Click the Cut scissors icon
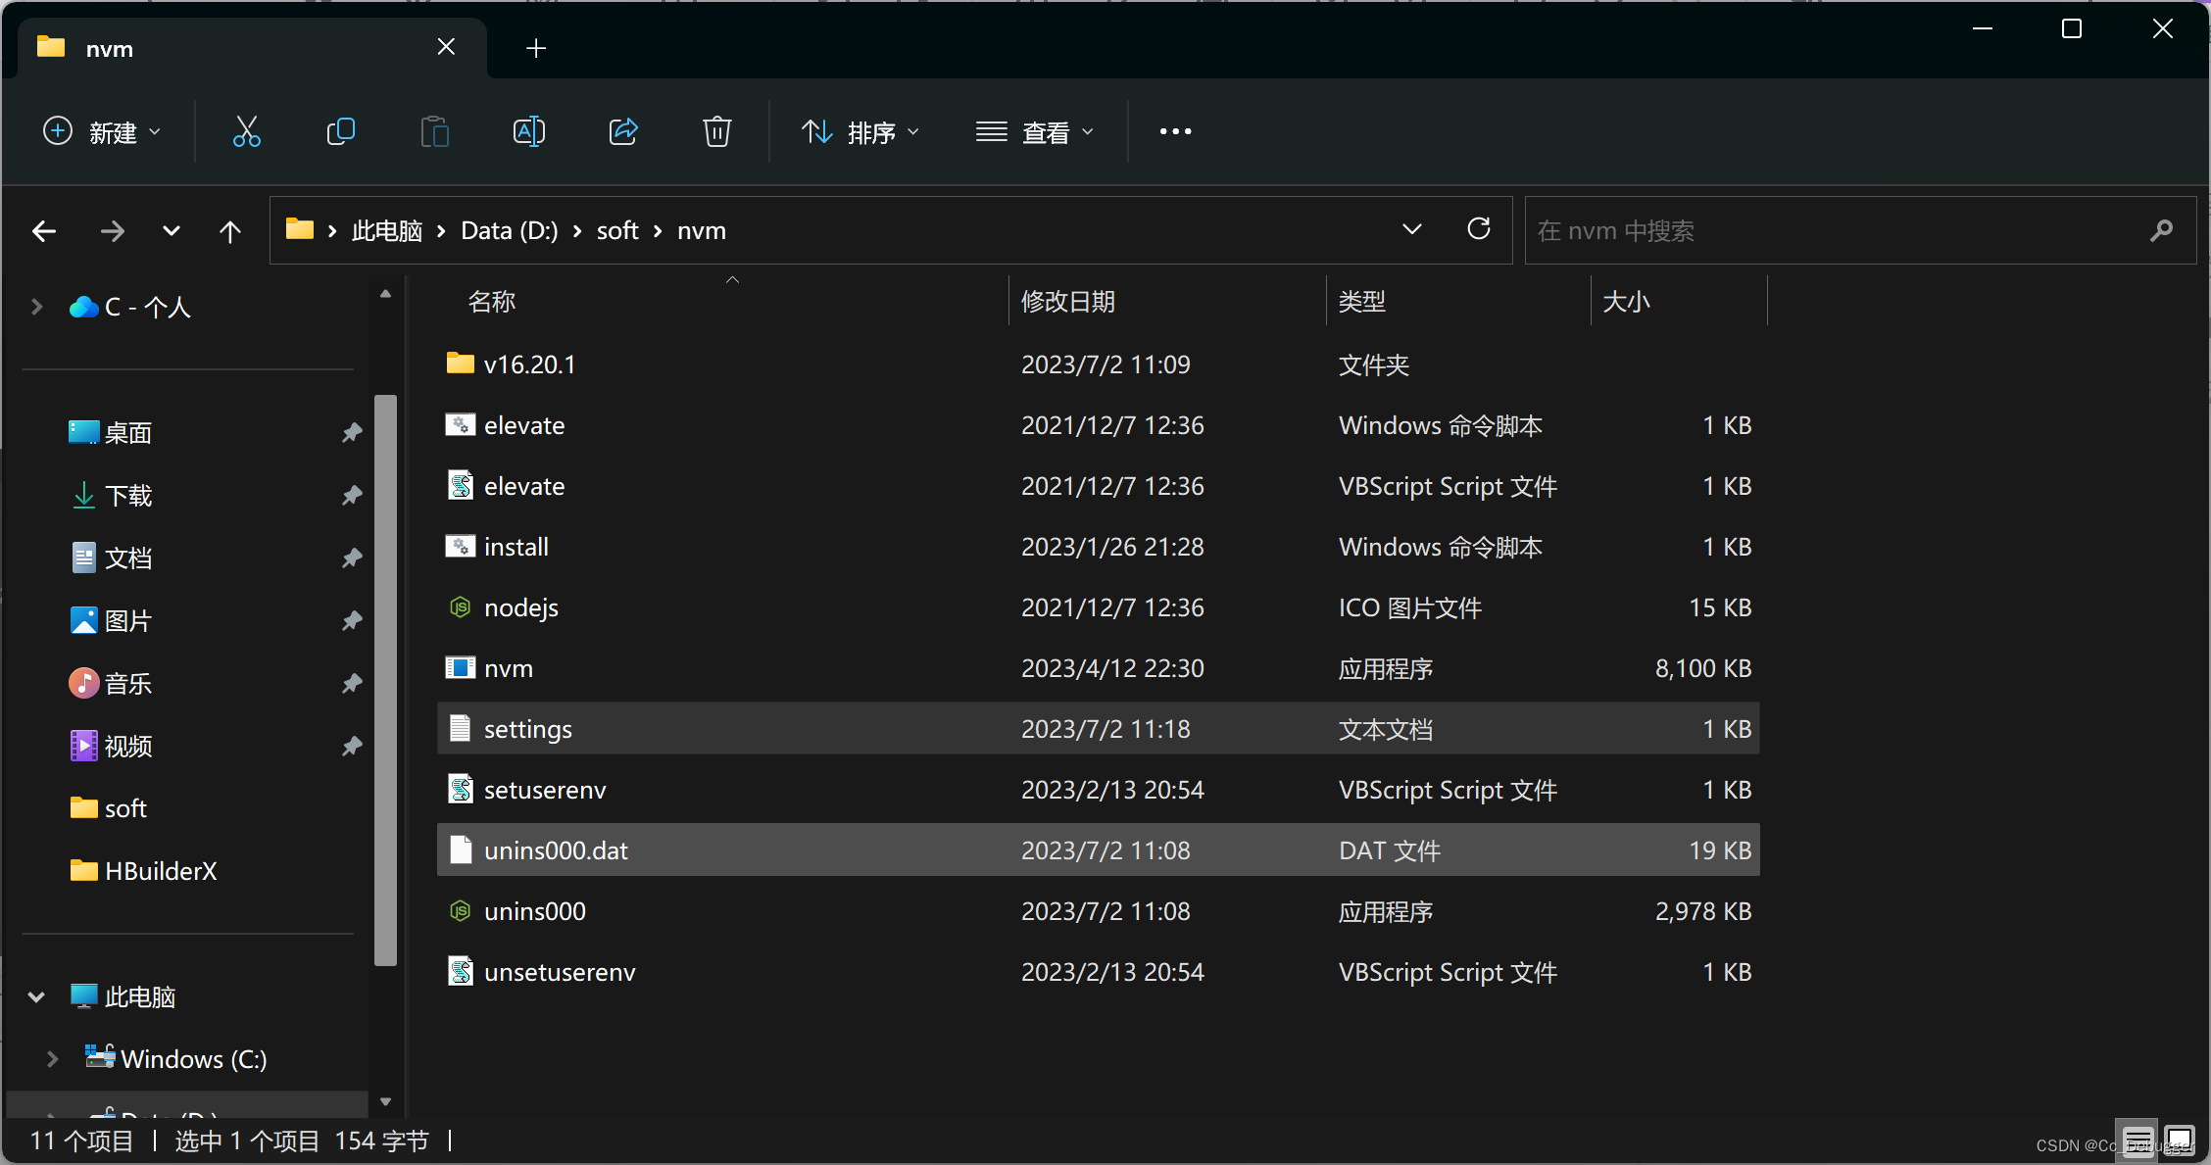 tap(246, 131)
